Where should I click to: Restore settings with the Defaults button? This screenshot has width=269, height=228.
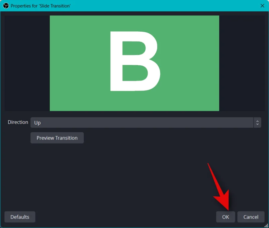click(20, 217)
